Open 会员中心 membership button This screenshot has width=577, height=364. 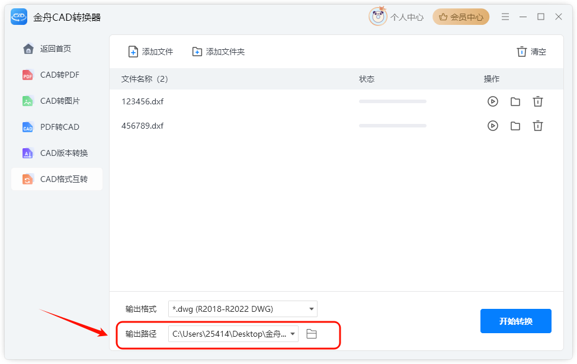click(461, 17)
